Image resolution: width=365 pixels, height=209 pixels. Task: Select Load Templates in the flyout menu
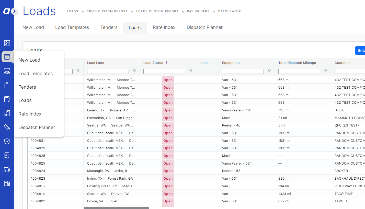(x=36, y=74)
